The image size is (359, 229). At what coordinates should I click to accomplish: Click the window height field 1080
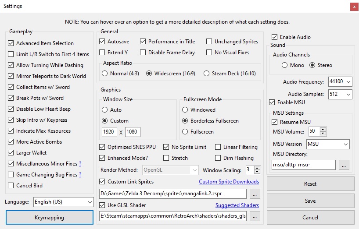tap(133, 132)
